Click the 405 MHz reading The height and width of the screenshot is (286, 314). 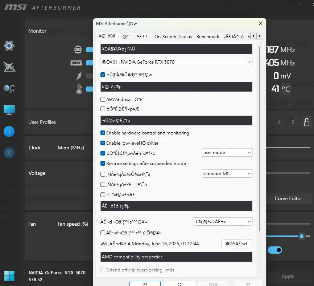(x=281, y=63)
